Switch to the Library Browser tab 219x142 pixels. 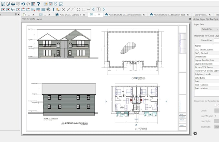pos(201,15)
